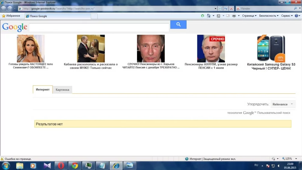This screenshot has width=302, height=170.
Task: Open a new blank tab
Action: tap(94, 16)
